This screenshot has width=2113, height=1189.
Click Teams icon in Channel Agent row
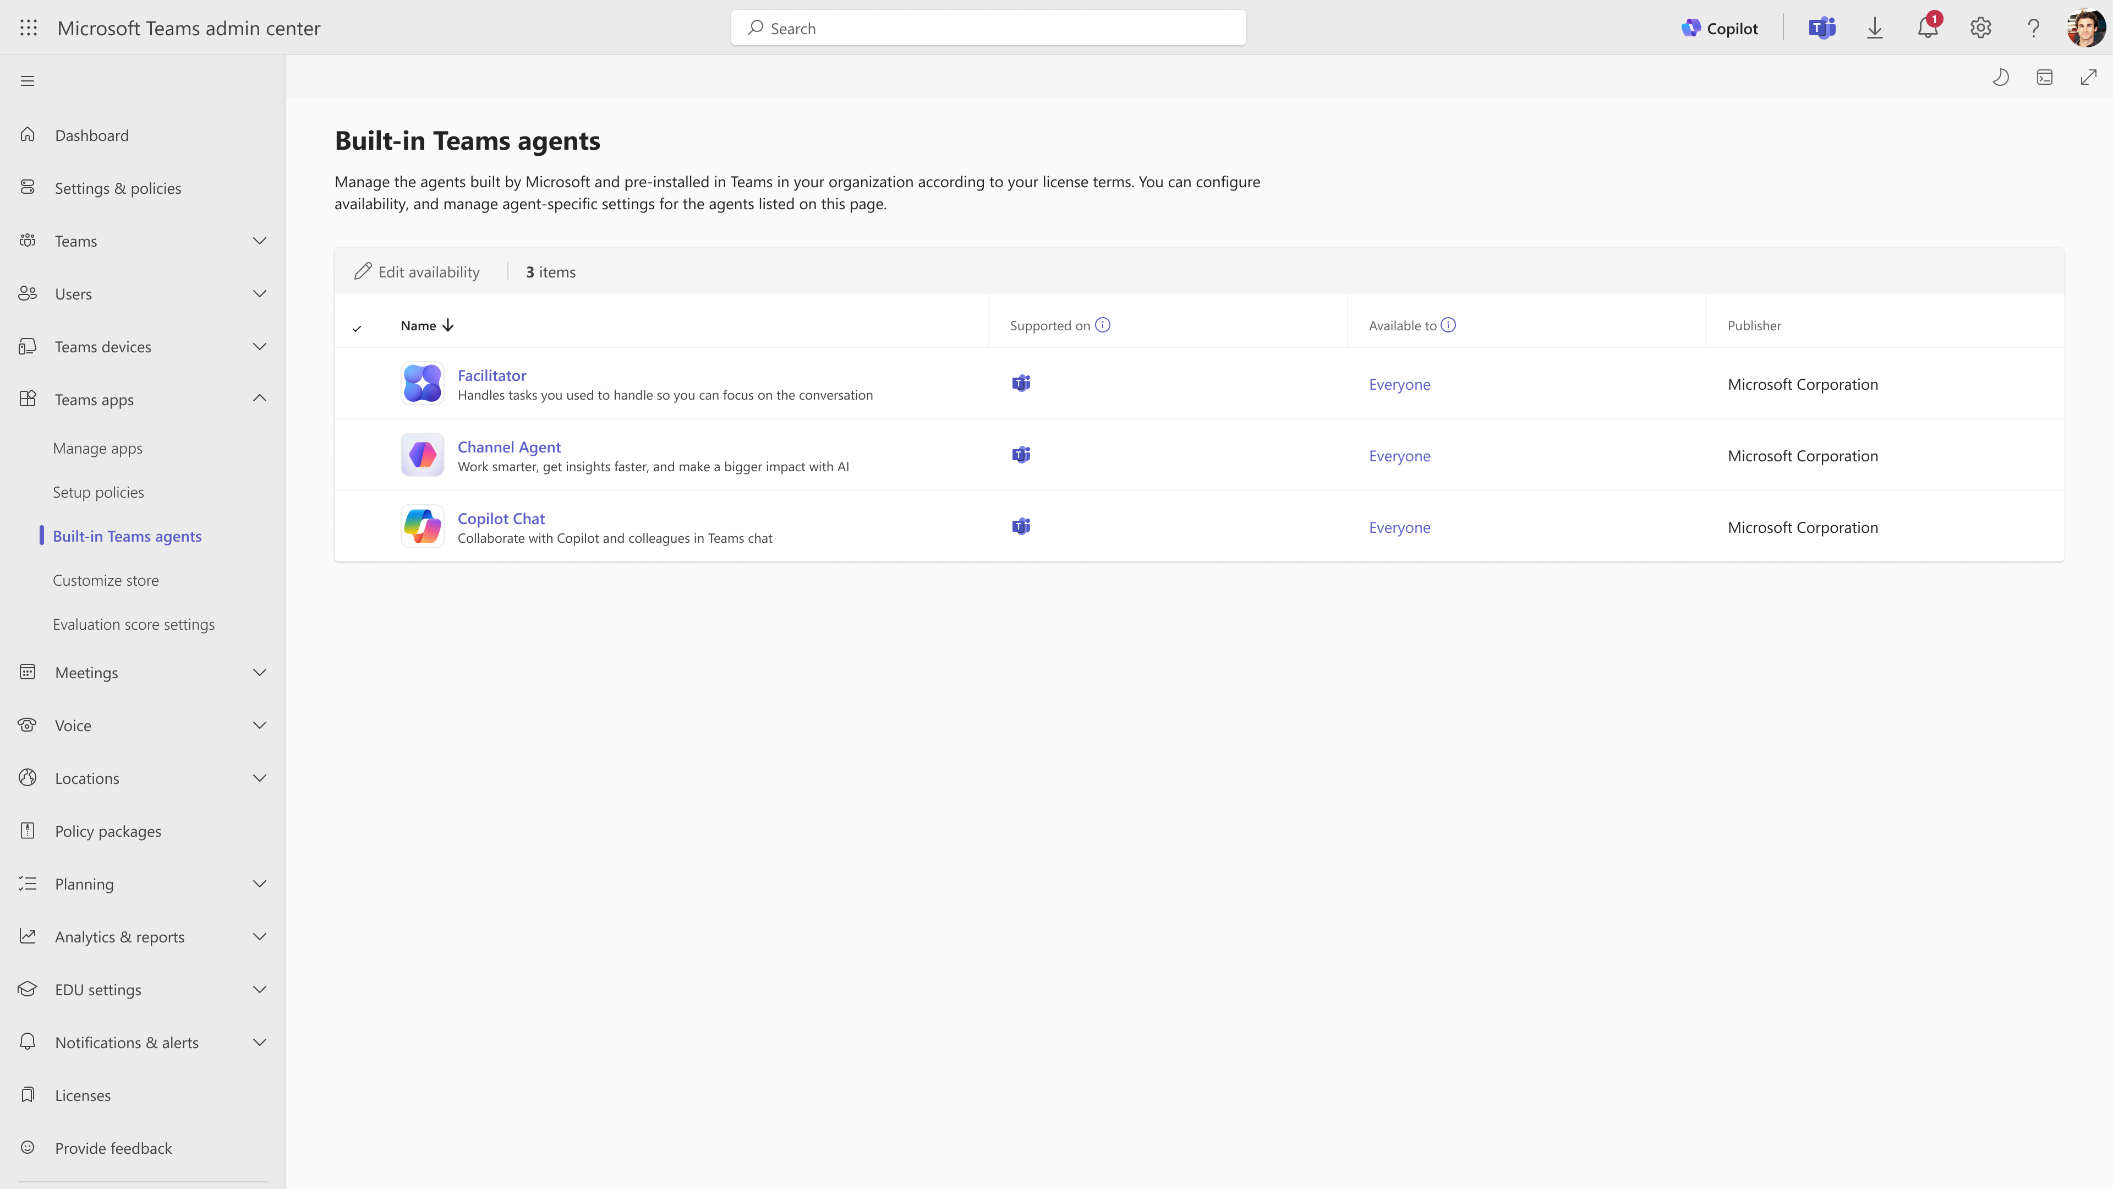(x=1020, y=455)
